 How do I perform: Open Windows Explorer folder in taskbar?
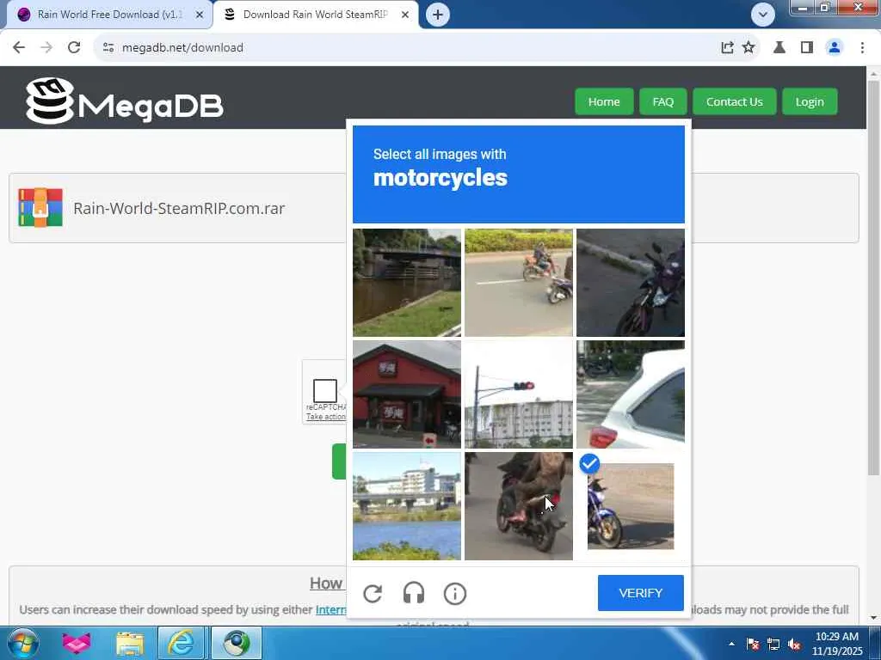coord(131,643)
